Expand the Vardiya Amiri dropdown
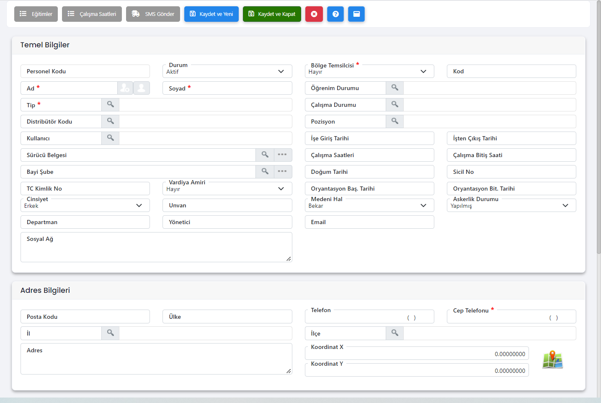The width and height of the screenshot is (601, 403). (227, 189)
